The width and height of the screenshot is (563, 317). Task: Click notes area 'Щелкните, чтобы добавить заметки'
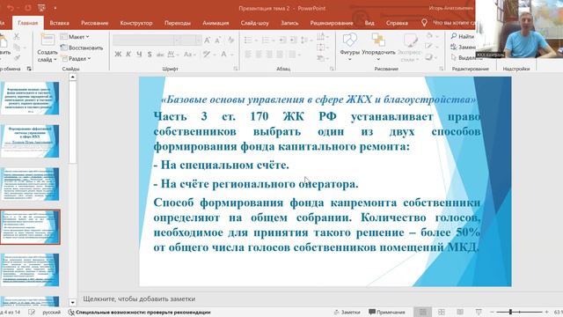pos(139,299)
